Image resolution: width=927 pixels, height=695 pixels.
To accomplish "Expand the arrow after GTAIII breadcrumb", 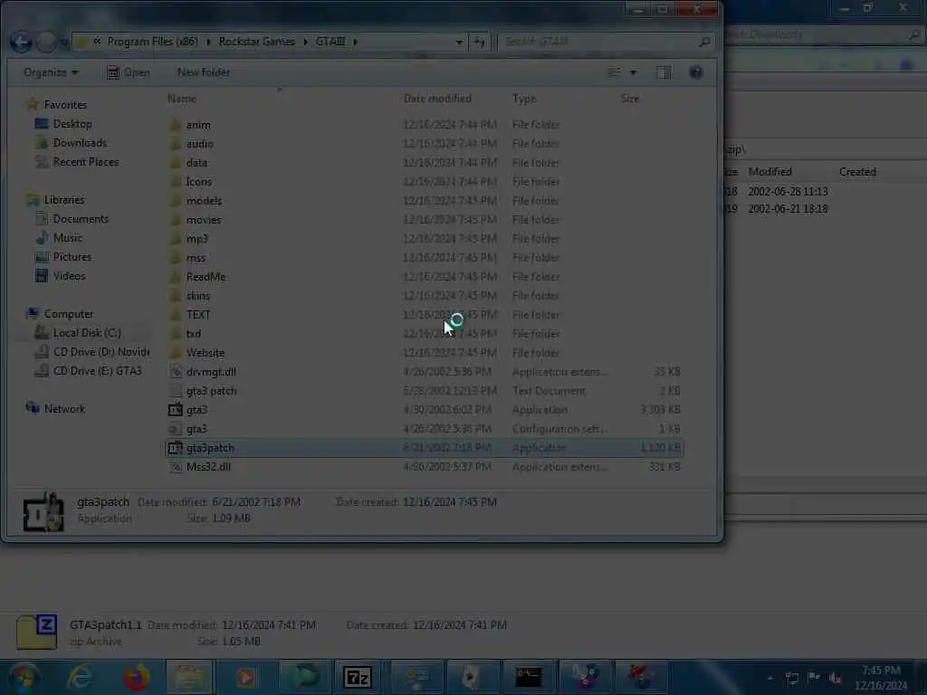I will coord(355,42).
